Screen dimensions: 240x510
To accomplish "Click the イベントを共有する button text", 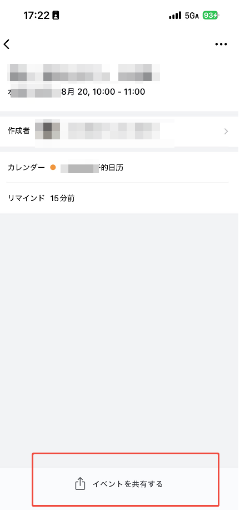I will 127,484.
